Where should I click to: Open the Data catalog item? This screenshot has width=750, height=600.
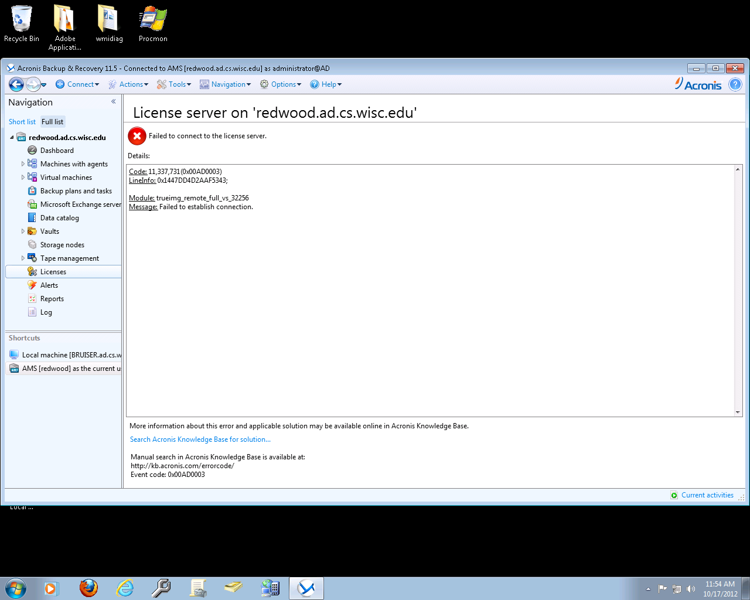[59, 218]
